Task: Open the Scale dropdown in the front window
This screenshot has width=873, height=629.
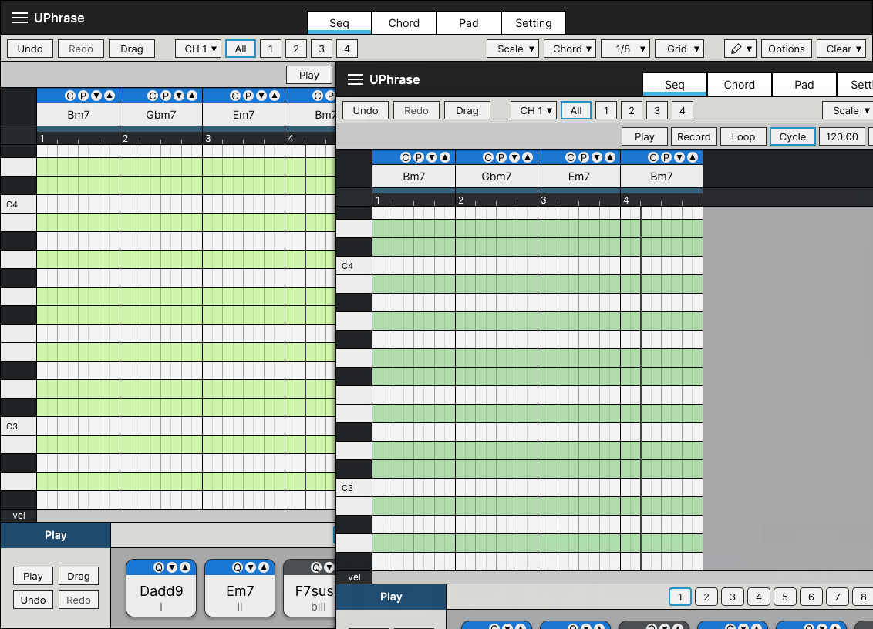Action: [x=848, y=111]
